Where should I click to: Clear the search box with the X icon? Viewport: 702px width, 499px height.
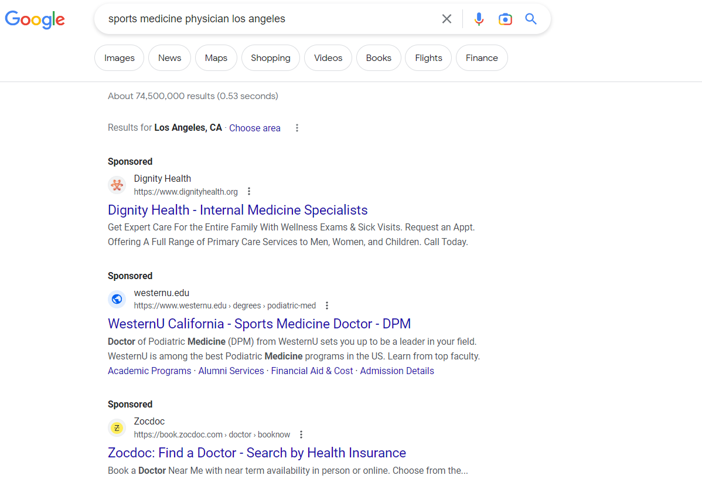pyautogui.click(x=447, y=19)
